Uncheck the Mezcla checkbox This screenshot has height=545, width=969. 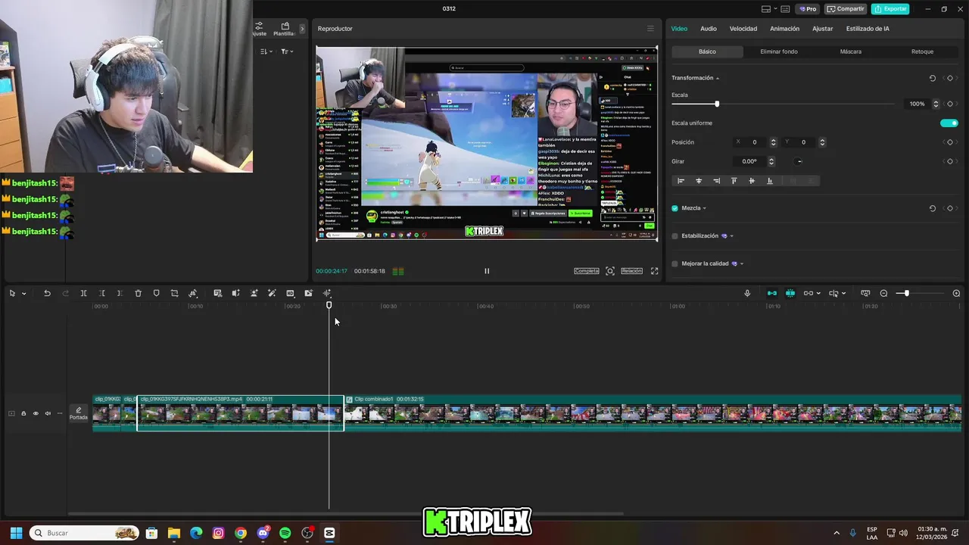pyautogui.click(x=675, y=208)
